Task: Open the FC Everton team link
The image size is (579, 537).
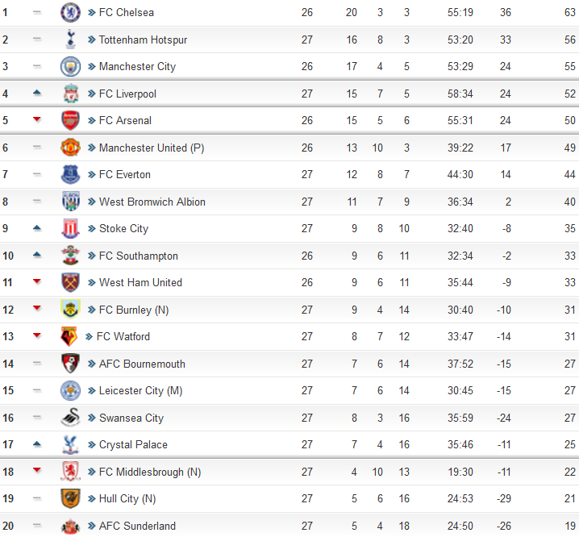Action: pos(125,174)
